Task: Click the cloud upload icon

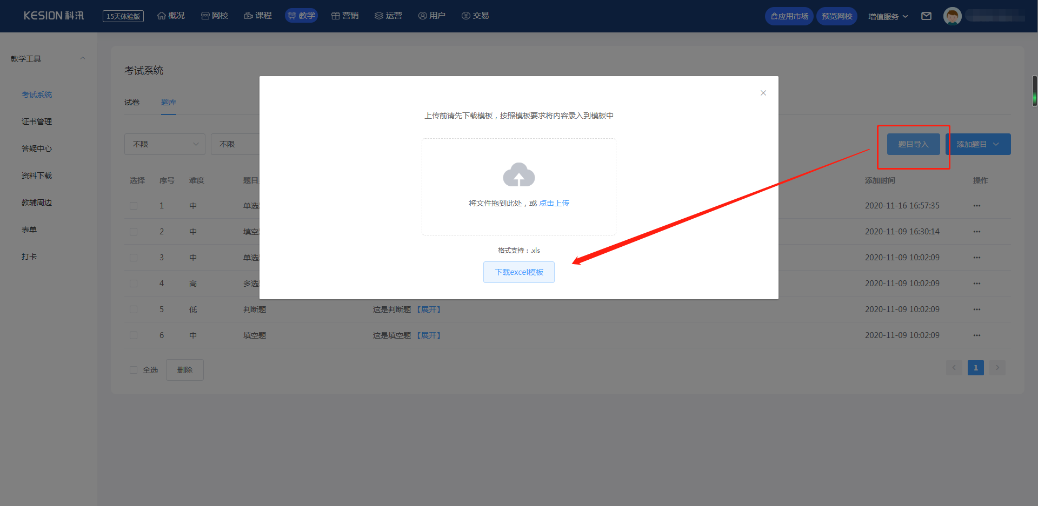Action: point(518,175)
